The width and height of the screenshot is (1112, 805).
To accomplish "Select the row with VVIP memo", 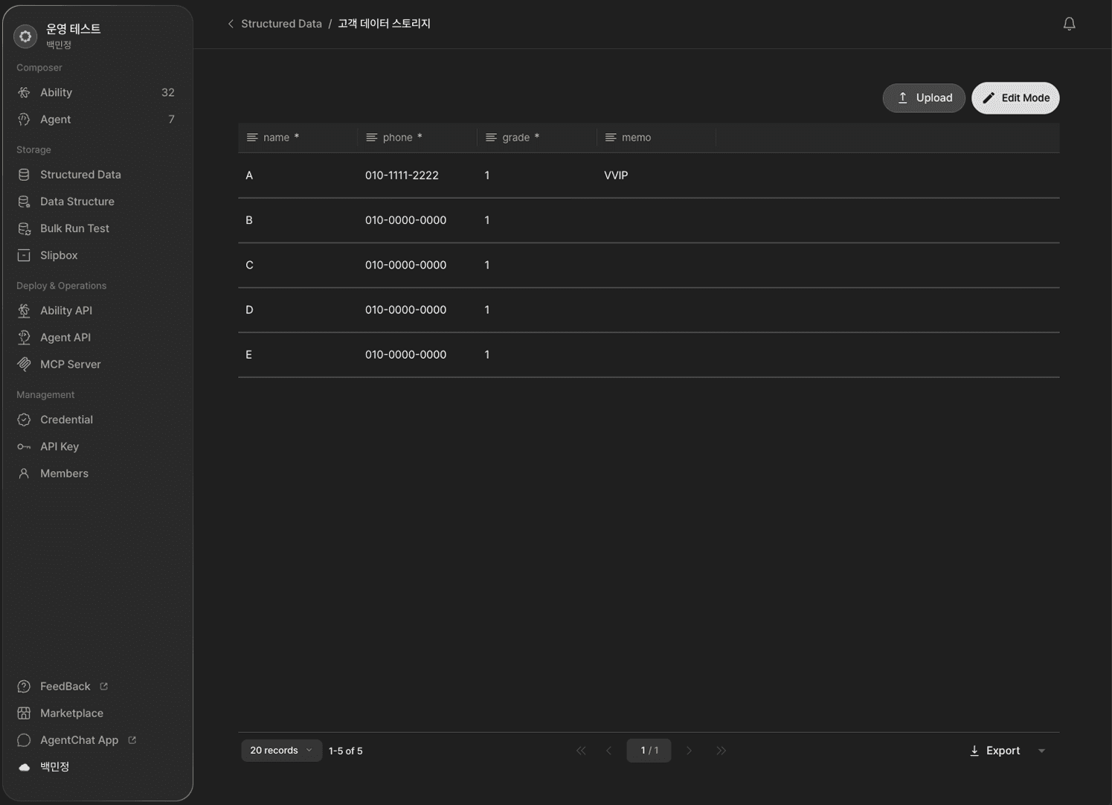I will click(649, 176).
